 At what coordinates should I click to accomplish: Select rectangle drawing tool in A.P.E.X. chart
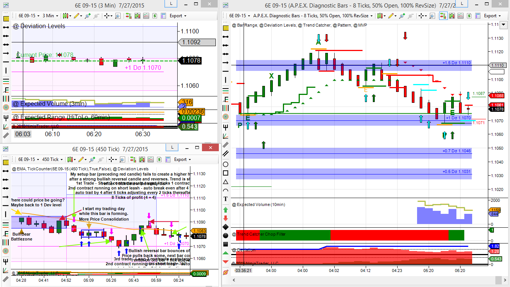point(226,173)
